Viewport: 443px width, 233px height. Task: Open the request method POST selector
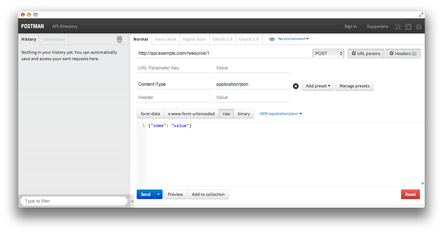tap(328, 53)
